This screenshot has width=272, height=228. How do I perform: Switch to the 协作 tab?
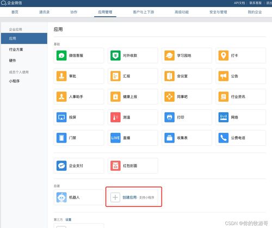74,12
